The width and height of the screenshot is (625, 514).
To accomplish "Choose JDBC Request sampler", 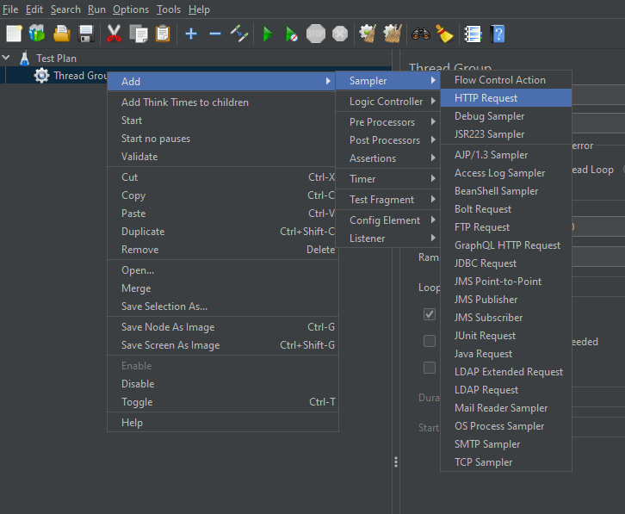I will (506, 263).
